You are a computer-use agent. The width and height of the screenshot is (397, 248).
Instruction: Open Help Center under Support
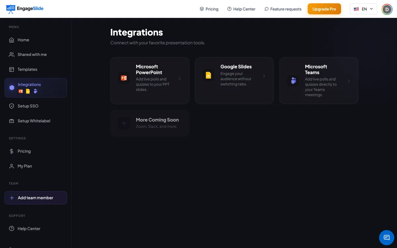[36, 228]
